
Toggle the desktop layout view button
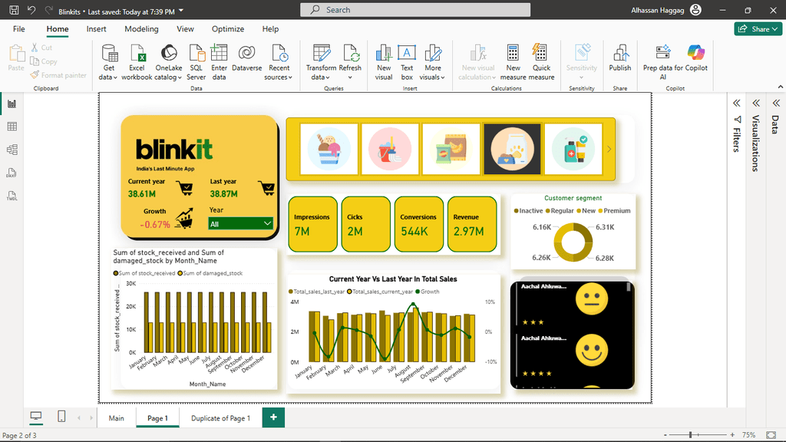[x=35, y=416]
